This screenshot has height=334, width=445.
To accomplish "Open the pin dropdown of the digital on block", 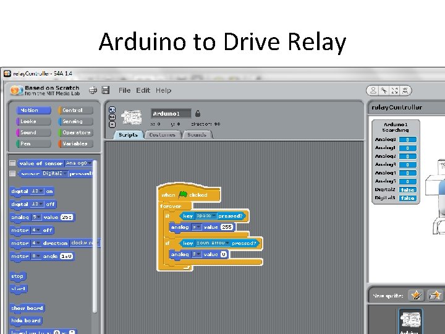I will pyautogui.click(x=37, y=191).
